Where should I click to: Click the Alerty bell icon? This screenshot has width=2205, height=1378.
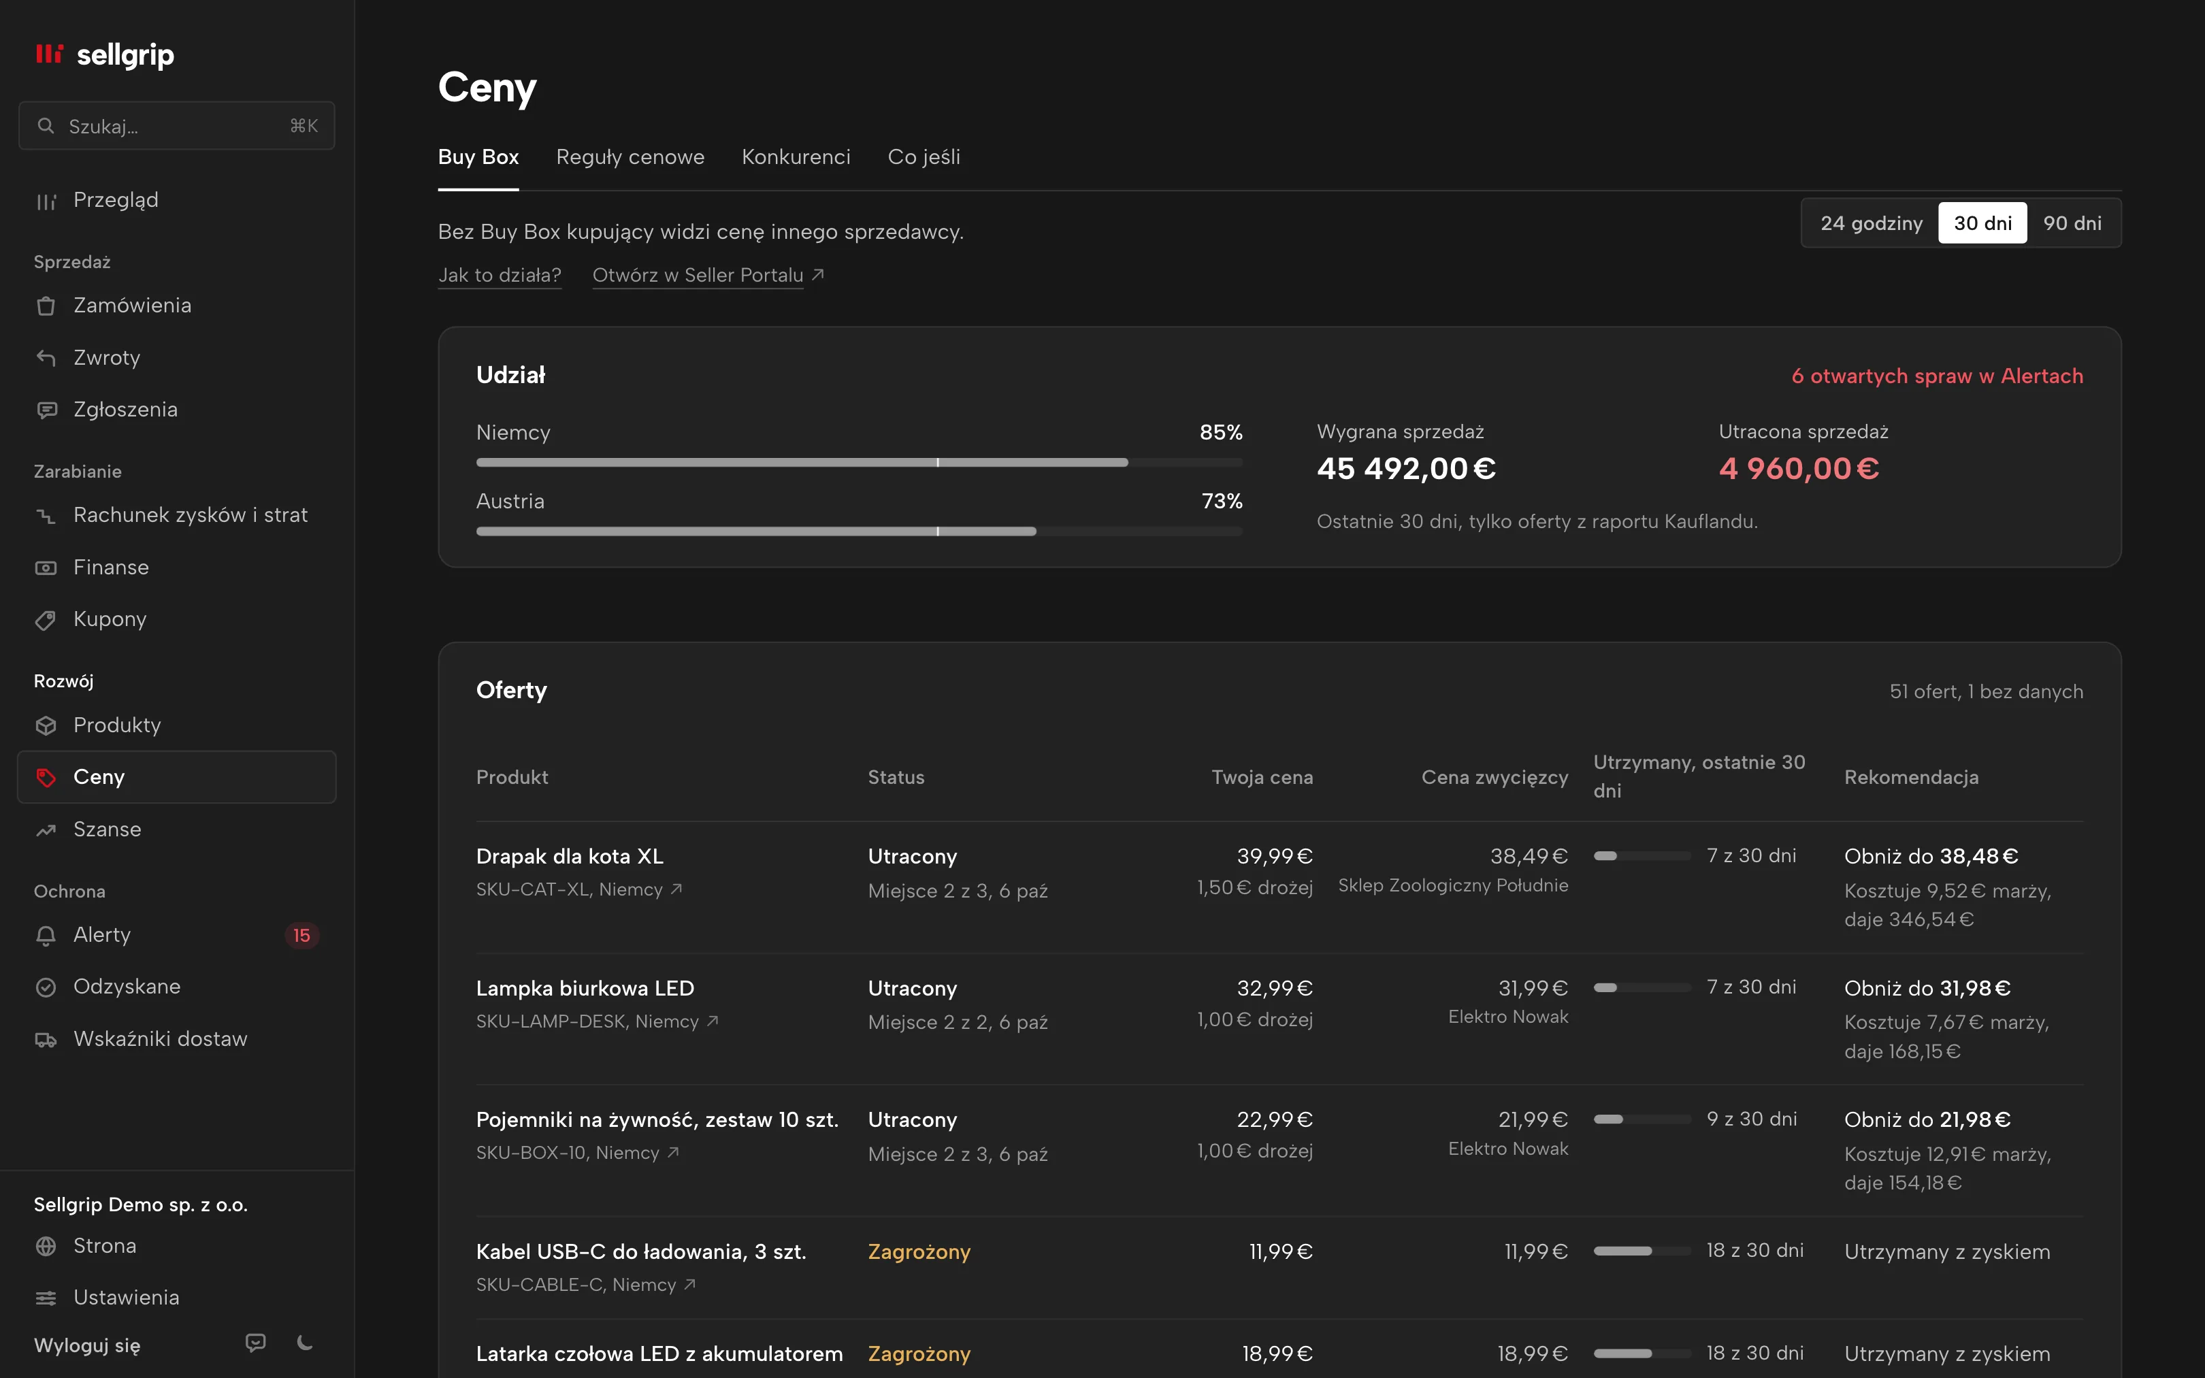[x=46, y=936]
